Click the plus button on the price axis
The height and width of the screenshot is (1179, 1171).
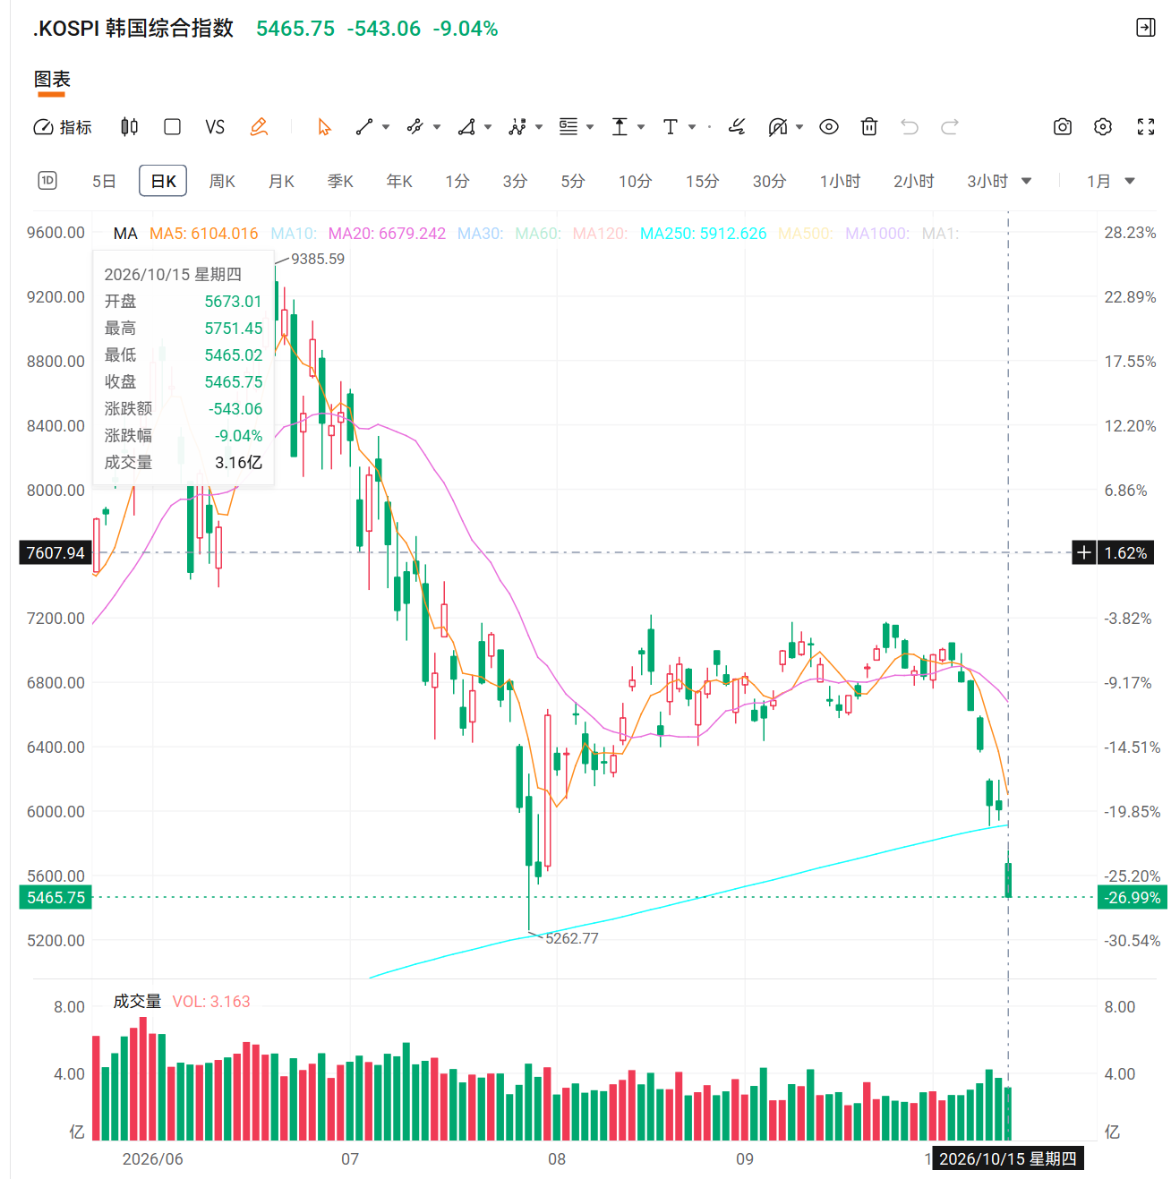[x=1084, y=552]
